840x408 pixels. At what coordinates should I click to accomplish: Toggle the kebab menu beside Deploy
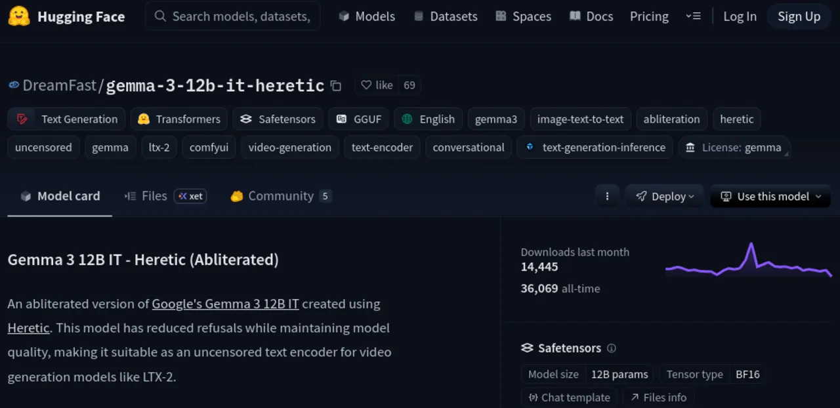click(x=607, y=195)
